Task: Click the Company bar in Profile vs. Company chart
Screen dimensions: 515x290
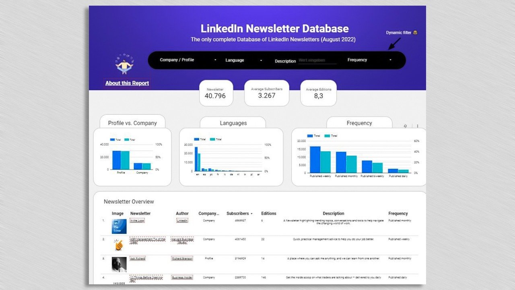Action: [x=142, y=166]
